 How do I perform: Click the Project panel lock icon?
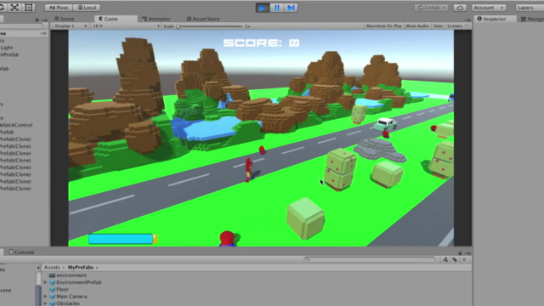(x=460, y=253)
